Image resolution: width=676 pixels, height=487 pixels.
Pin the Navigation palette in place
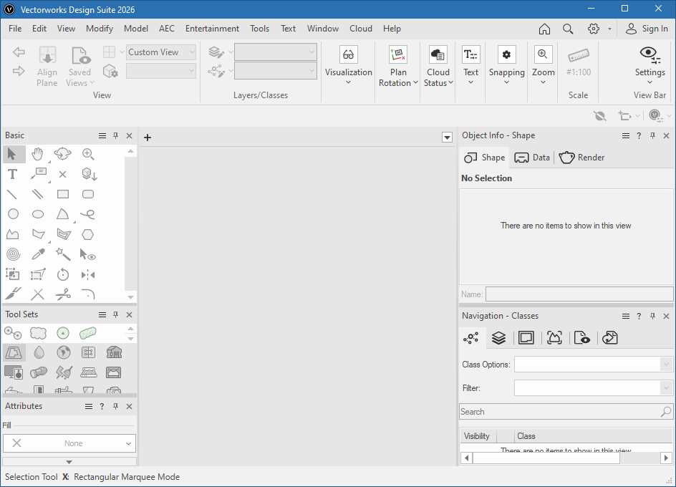click(x=652, y=316)
